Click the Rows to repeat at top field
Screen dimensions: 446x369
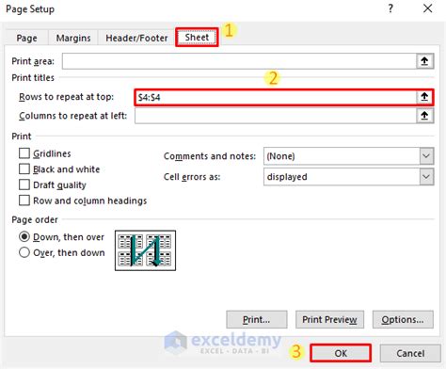click(x=276, y=97)
